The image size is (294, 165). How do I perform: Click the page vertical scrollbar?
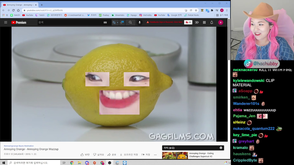229,39
